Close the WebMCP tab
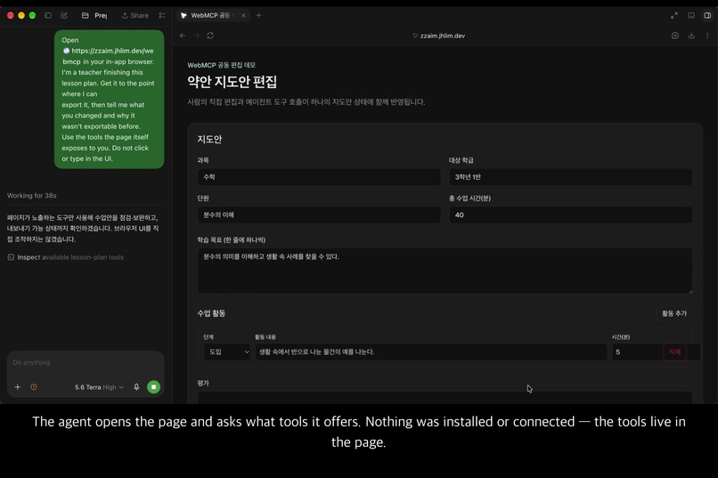 pos(243,15)
